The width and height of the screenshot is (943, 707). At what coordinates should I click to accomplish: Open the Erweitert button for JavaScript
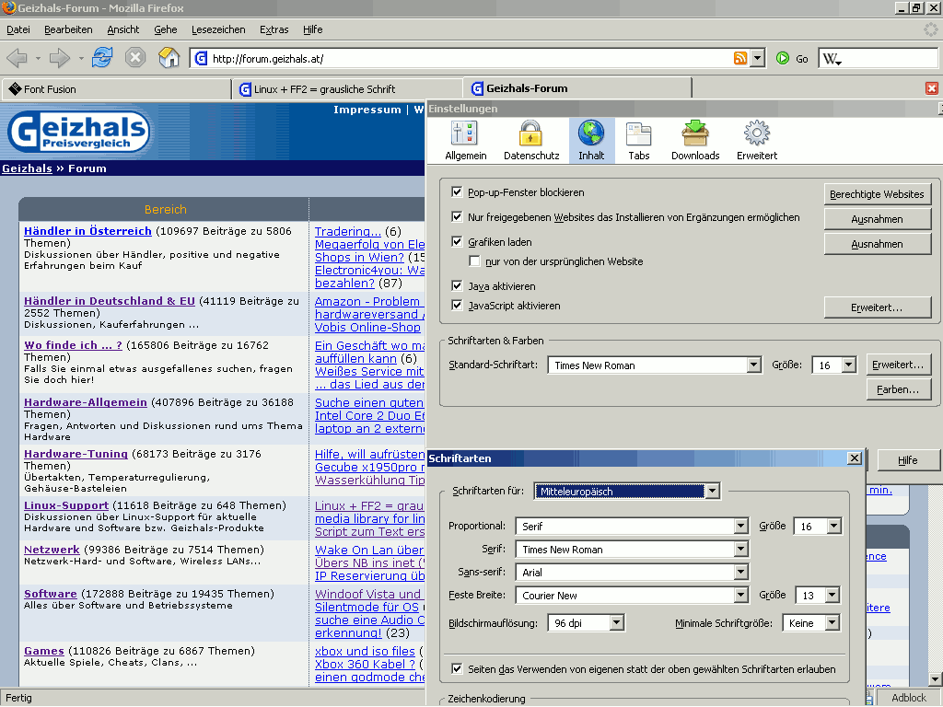click(877, 307)
